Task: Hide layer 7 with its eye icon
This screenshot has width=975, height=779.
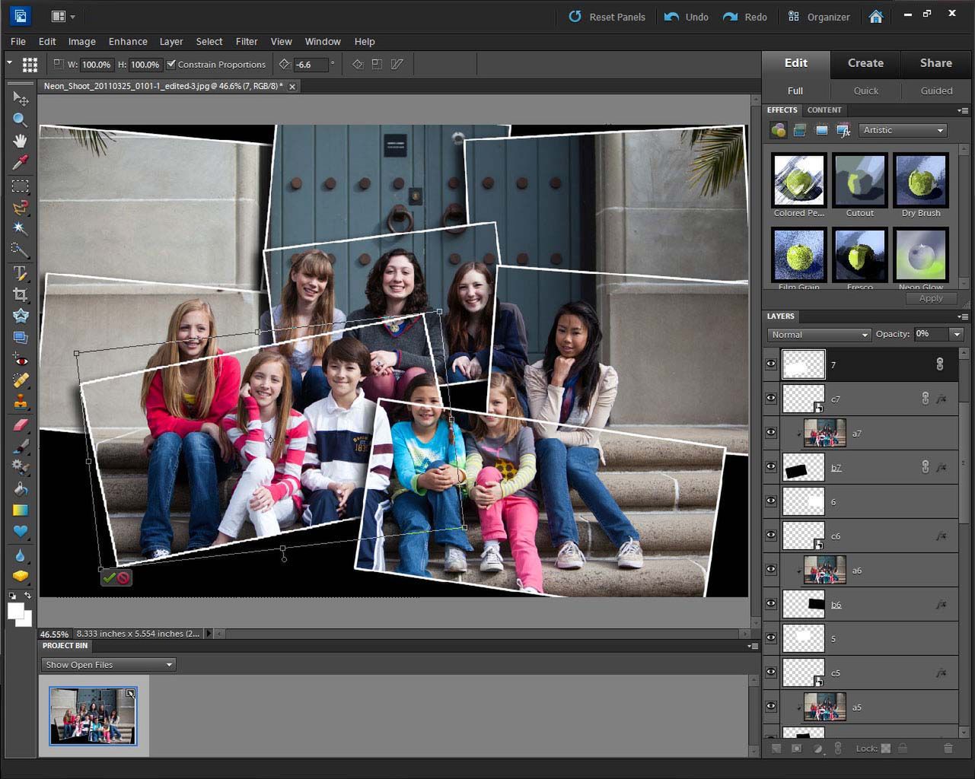Action: (x=771, y=364)
